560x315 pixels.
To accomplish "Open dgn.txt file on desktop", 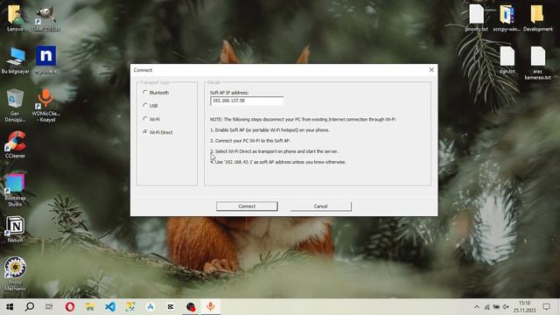I will 507,60.
